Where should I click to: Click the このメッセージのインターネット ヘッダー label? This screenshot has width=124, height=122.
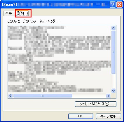coord(34,21)
